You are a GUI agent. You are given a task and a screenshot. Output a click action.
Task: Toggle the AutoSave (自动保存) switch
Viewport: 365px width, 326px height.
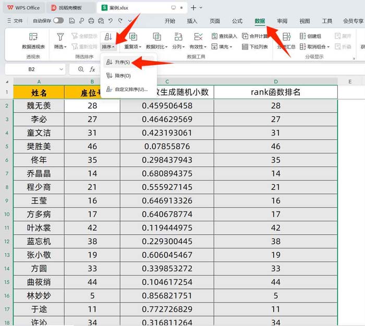tap(58, 20)
